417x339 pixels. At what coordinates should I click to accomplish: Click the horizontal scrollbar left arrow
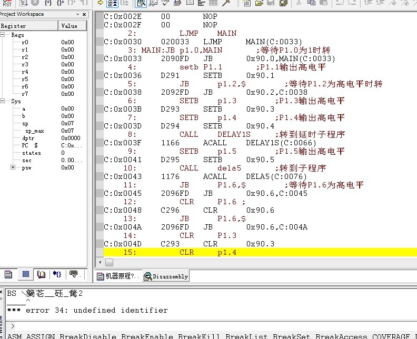[x=101, y=262]
